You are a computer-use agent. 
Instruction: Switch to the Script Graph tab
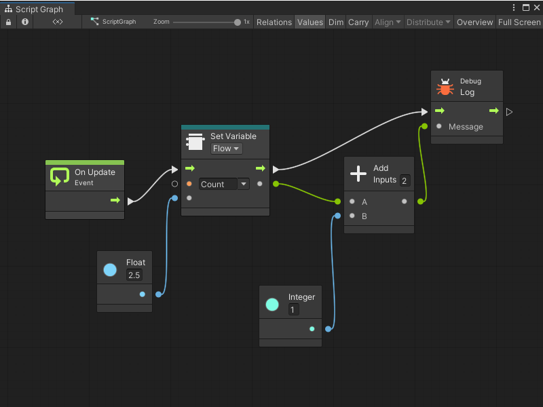[x=37, y=9]
